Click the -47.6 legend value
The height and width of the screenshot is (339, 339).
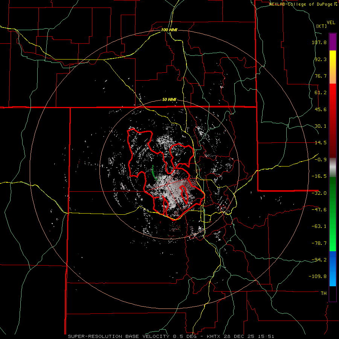319,210
